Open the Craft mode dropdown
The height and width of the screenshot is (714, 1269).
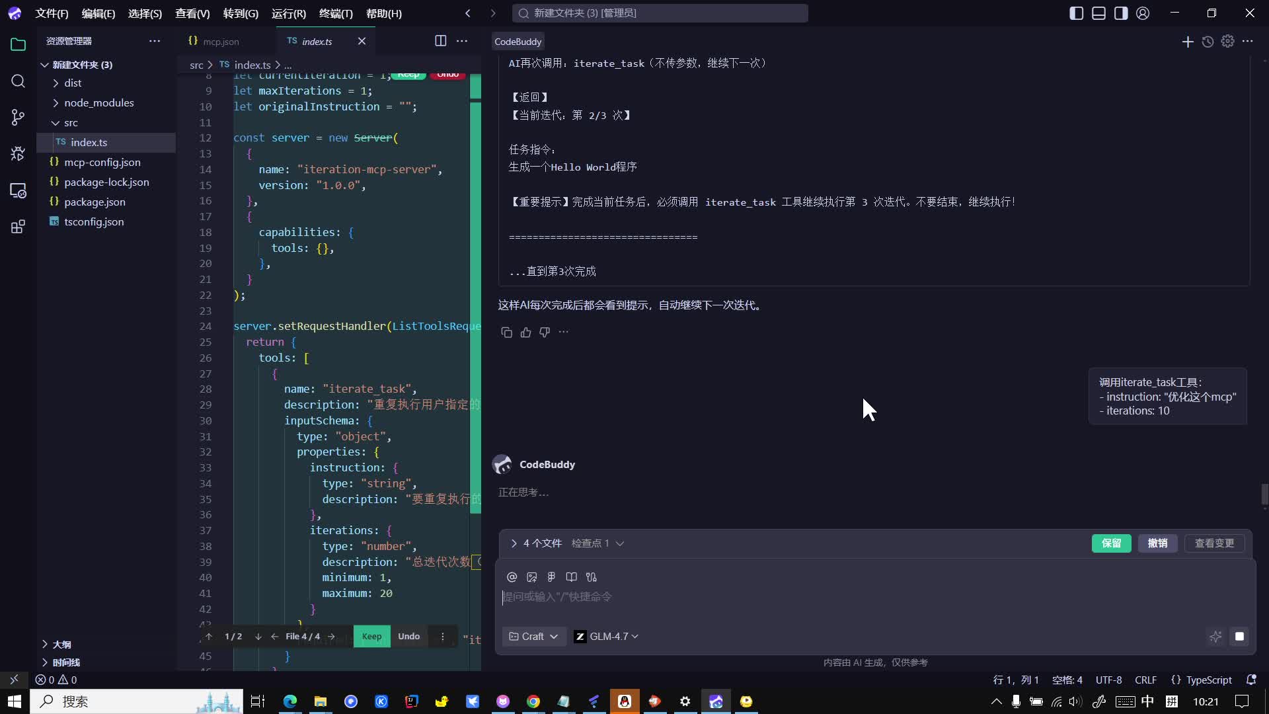533,637
